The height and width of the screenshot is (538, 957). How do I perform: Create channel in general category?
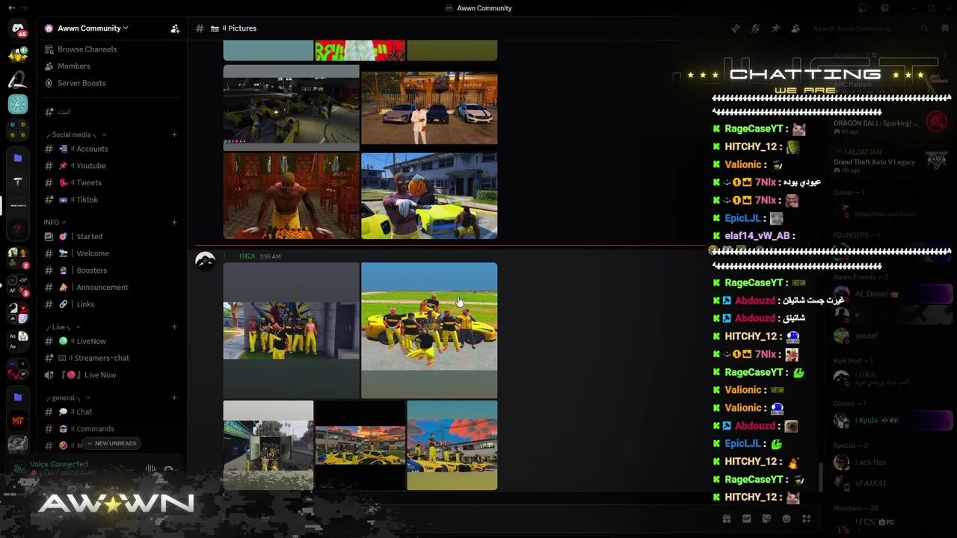174,398
